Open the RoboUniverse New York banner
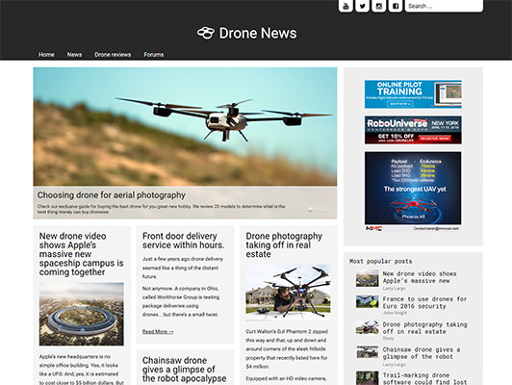This screenshot has height=385, width=512. 413,130
